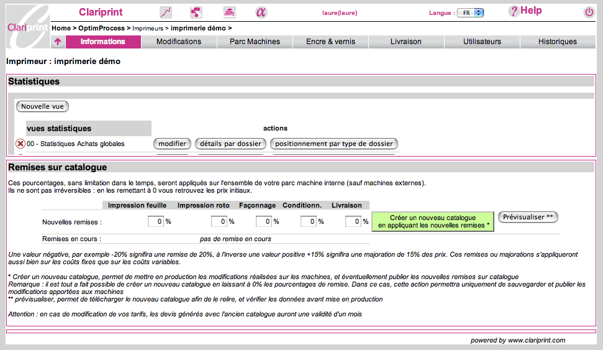The width and height of the screenshot is (603, 350).
Task: Open Help via the question mark icon
Action: [514, 11]
